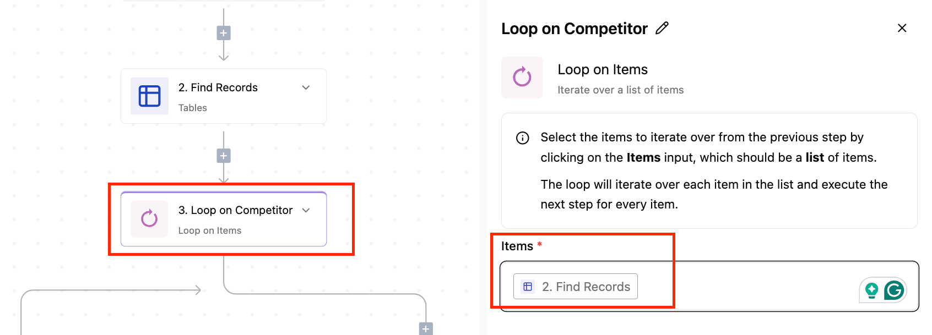Select the 3. Loop on Competitor step title

tap(235, 210)
